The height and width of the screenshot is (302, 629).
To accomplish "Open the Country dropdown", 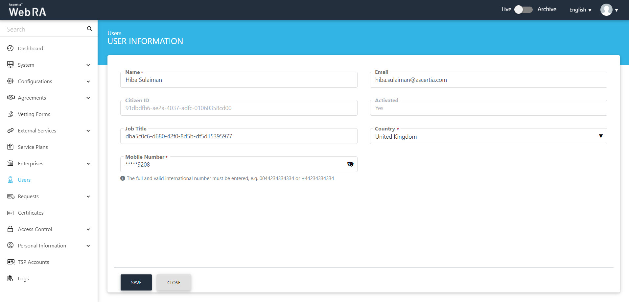I will point(488,136).
